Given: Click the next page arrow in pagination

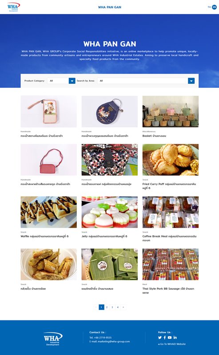Looking at the screenshot, I should pyautogui.click(x=123, y=307).
